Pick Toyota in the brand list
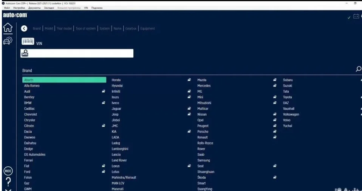 click(x=288, y=97)
